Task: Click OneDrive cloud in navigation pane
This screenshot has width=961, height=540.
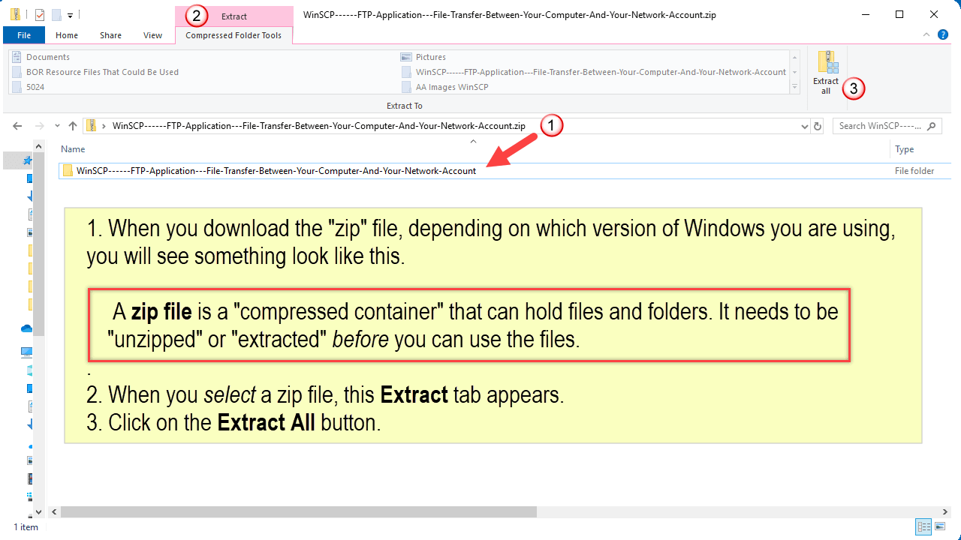Action: pyautogui.click(x=27, y=328)
